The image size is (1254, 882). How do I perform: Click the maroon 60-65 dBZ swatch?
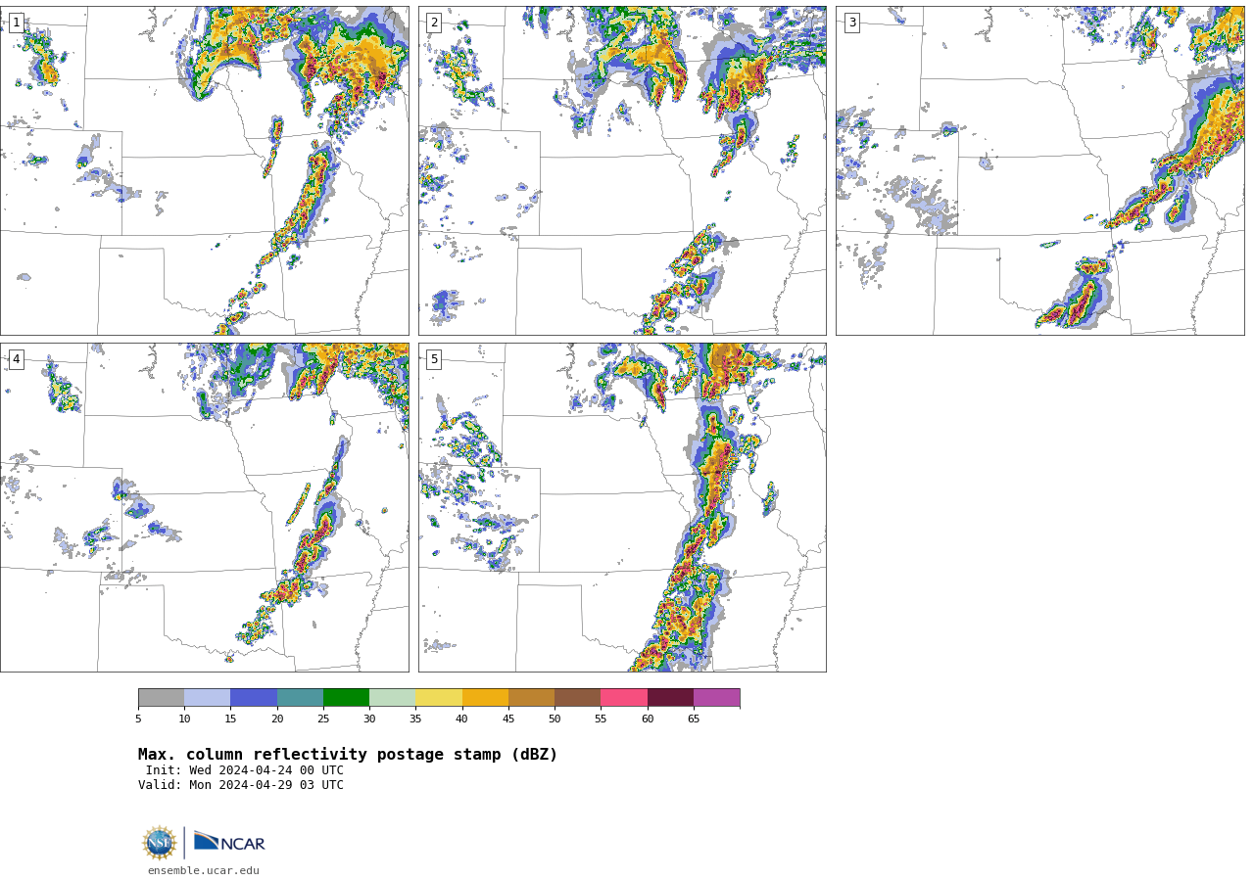coord(670,698)
